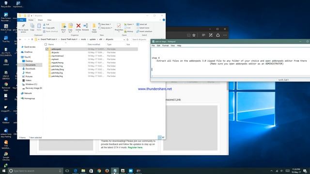Switch to large icons view in Explorer status bar
Viewport: 310px width, 174px height.
click(163, 137)
